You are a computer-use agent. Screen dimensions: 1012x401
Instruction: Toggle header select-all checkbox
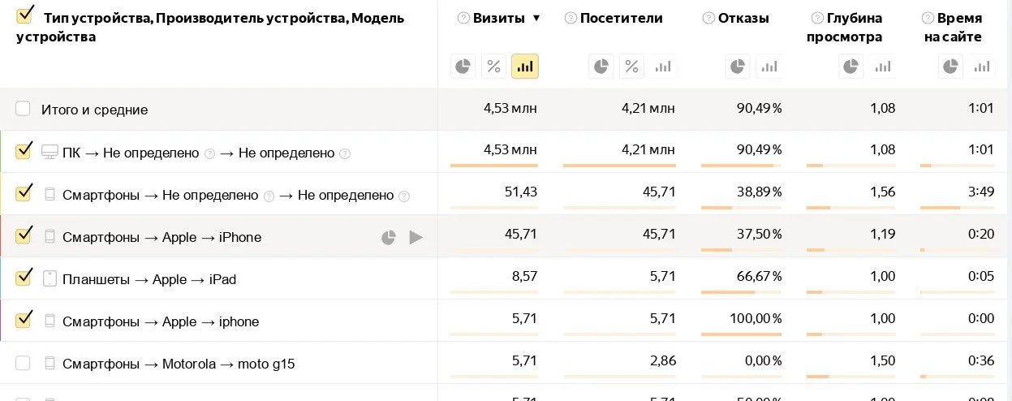(25, 14)
